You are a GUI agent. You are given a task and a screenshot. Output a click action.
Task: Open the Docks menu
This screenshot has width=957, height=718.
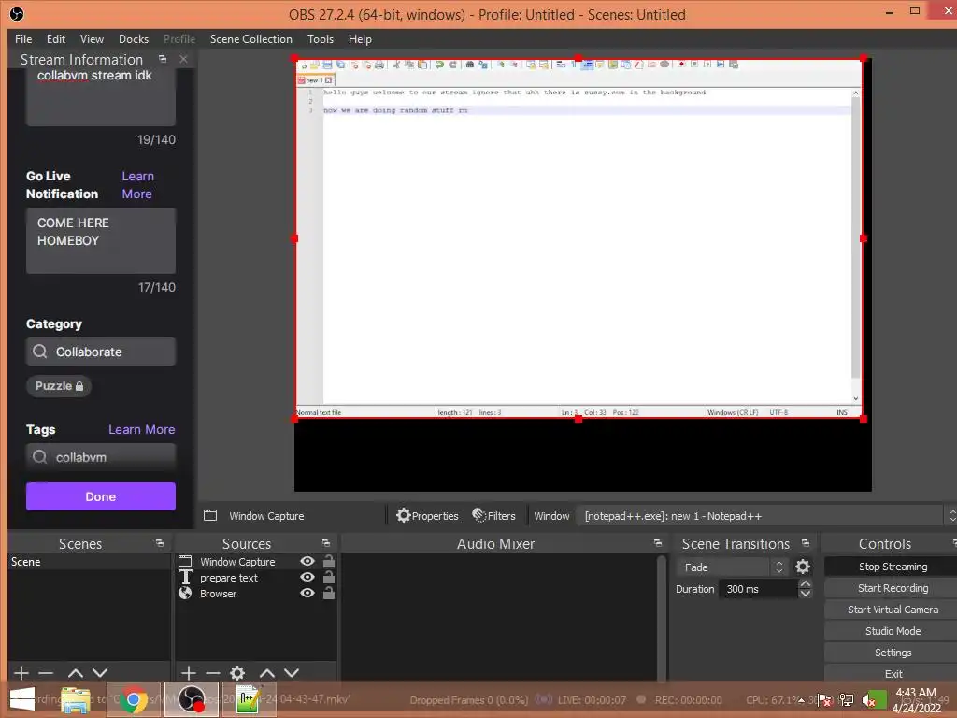tap(133, 39)
